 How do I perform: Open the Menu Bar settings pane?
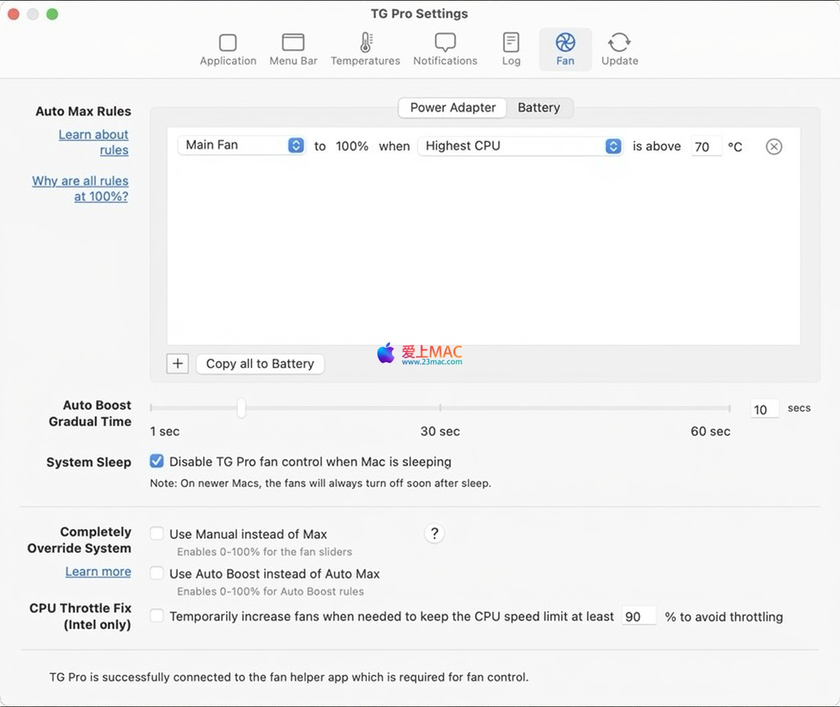point(293,50)
